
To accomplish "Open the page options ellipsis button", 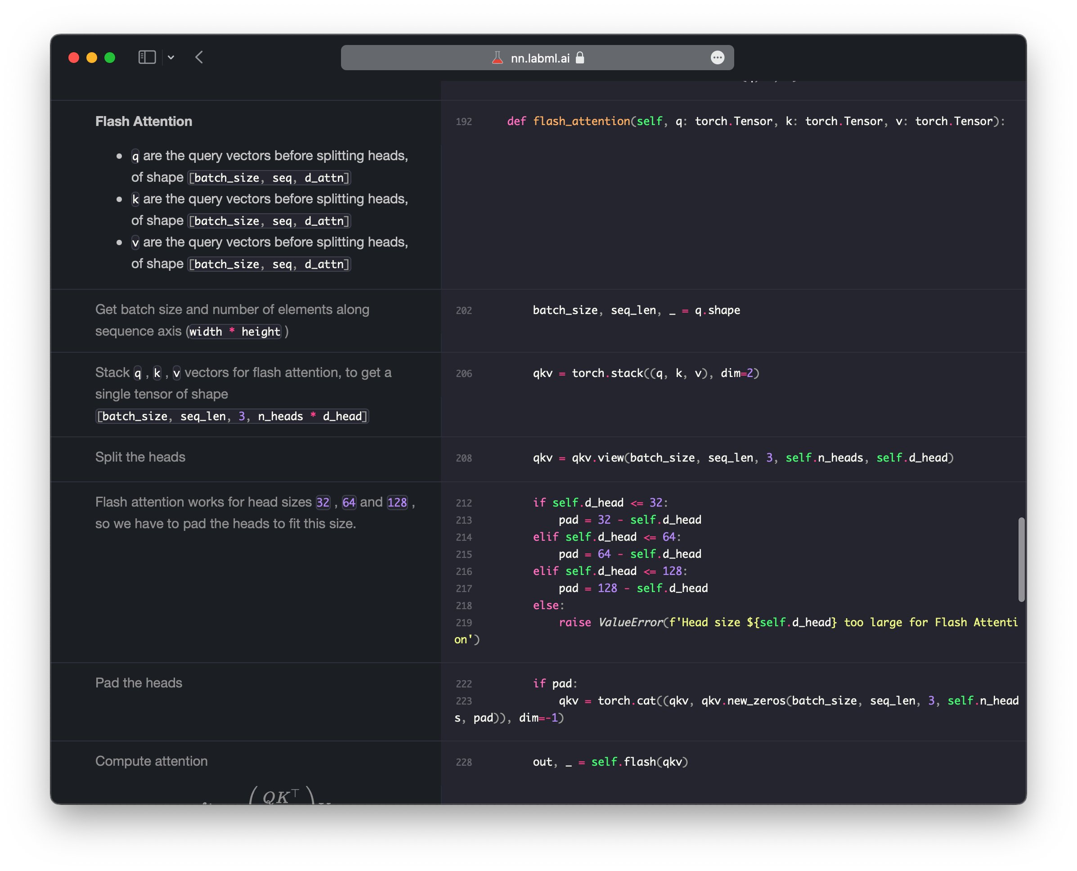I will click(718, 58).
